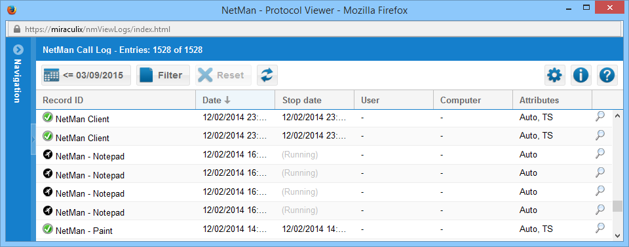Click running status icon of top Notepad row
The image size is (629, 247).
point(48,154)
